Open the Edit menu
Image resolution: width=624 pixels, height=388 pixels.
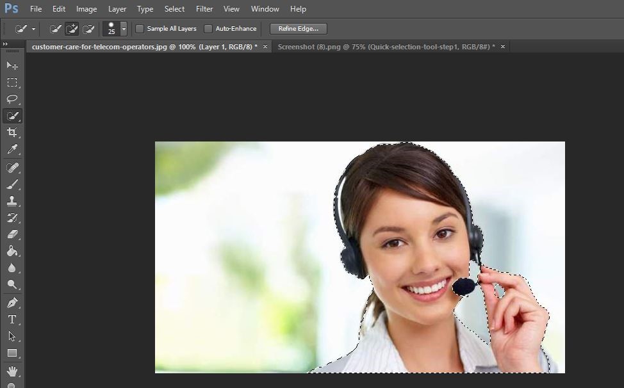click(59, 9)
